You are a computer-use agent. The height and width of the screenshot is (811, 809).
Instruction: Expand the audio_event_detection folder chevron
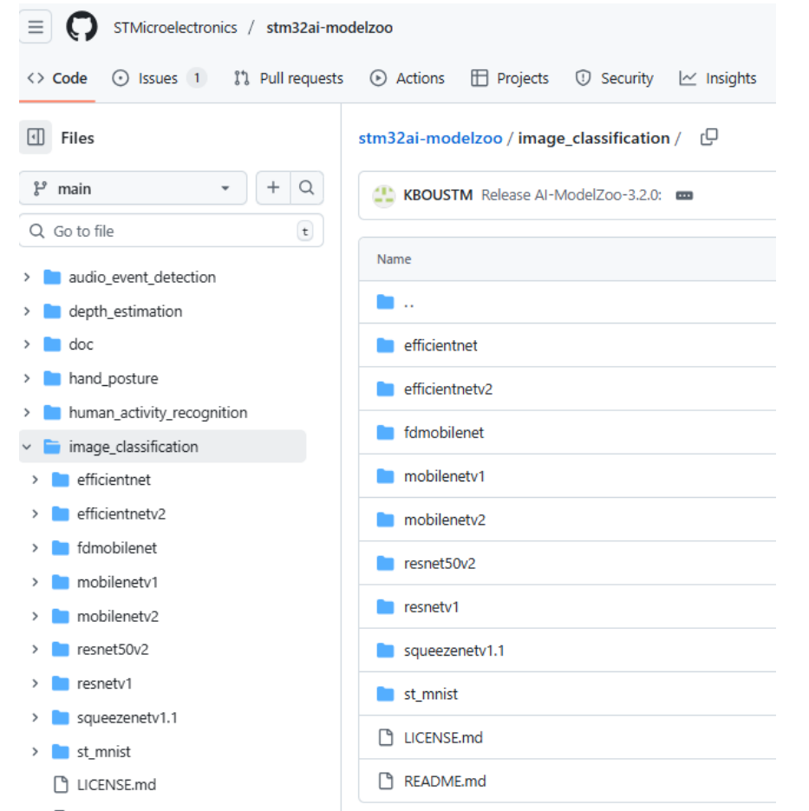[x=27, y=278]
